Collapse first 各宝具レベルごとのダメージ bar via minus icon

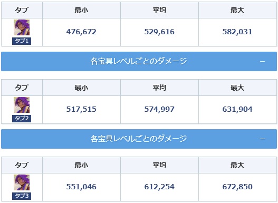[263, 62]
